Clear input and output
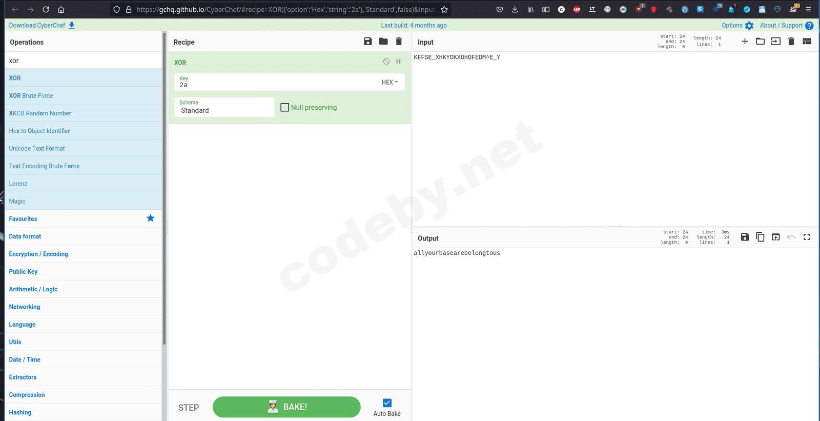Screen dimensions: 820x421 click(791, 42)
